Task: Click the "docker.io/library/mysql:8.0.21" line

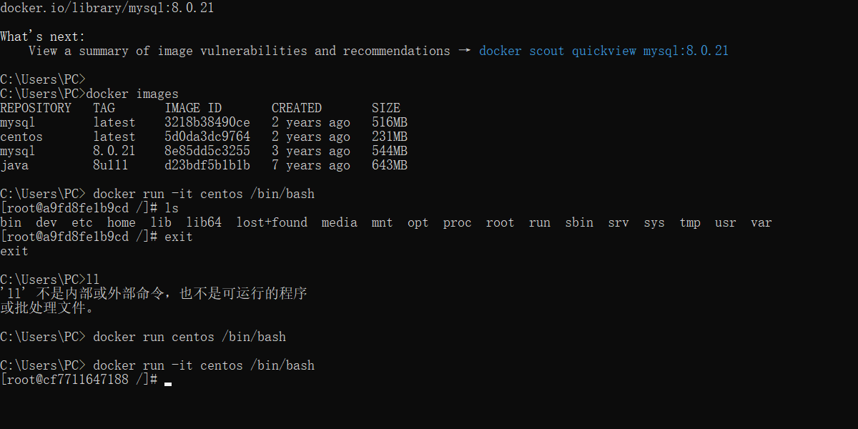Action: click(107, 8)
